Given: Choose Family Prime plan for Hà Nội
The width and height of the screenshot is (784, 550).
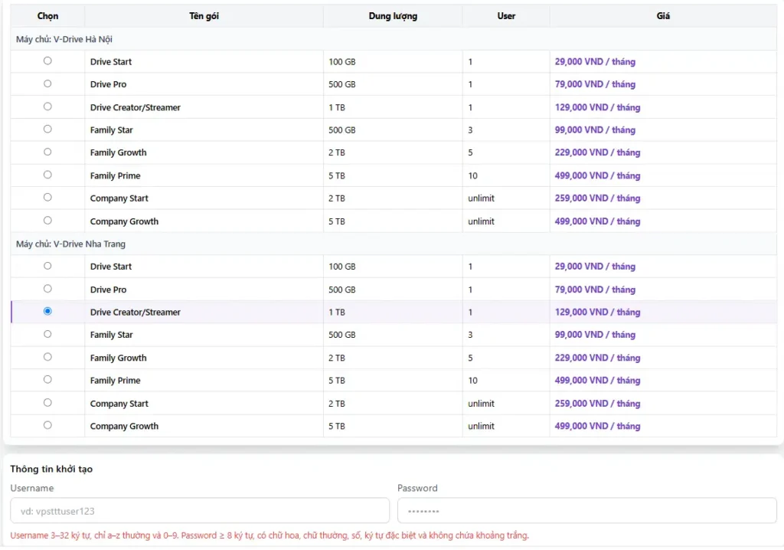Looking at the screenshot, I should [x=47, y=175].
